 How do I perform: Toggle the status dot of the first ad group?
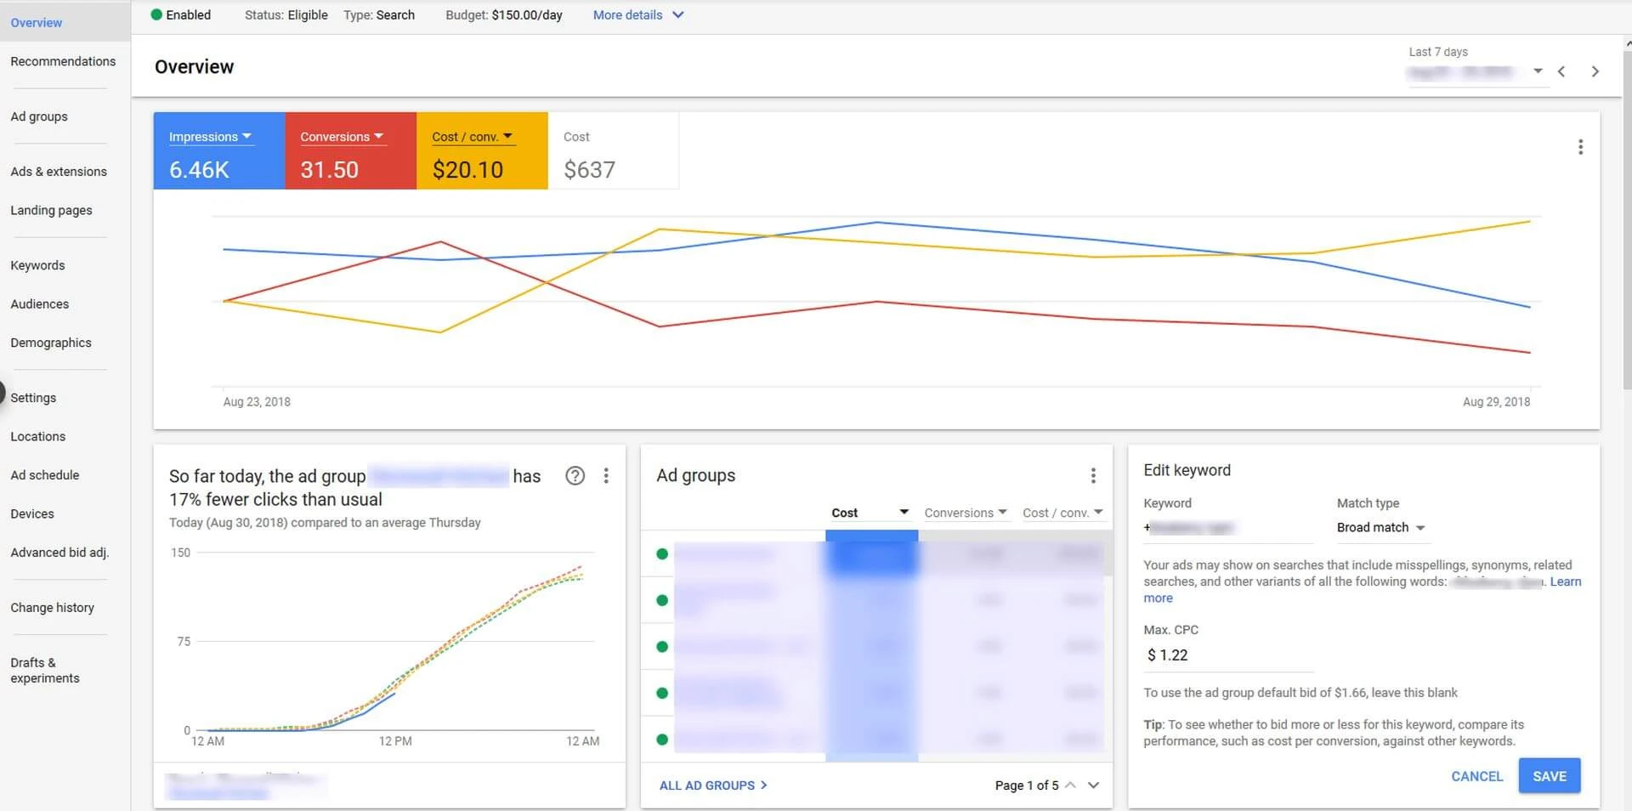[662, 553]
